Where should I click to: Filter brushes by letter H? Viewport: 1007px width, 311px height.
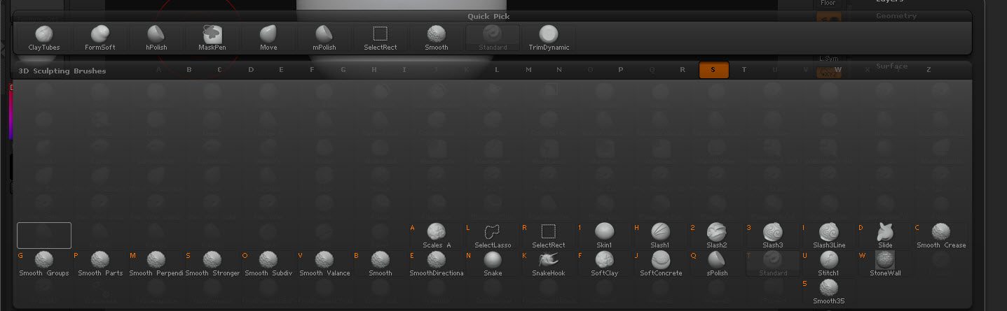click(374, 70)
